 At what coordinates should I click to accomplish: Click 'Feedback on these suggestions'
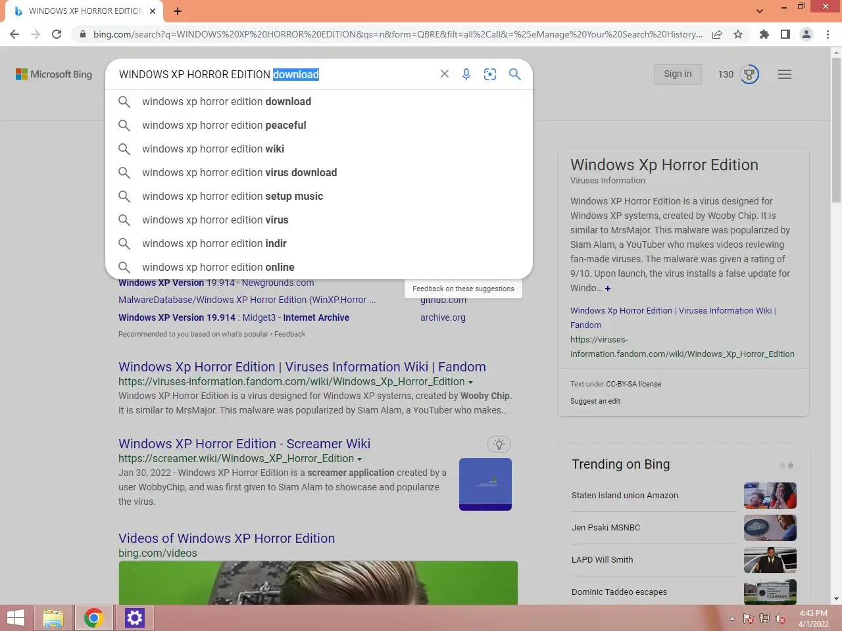463,289
